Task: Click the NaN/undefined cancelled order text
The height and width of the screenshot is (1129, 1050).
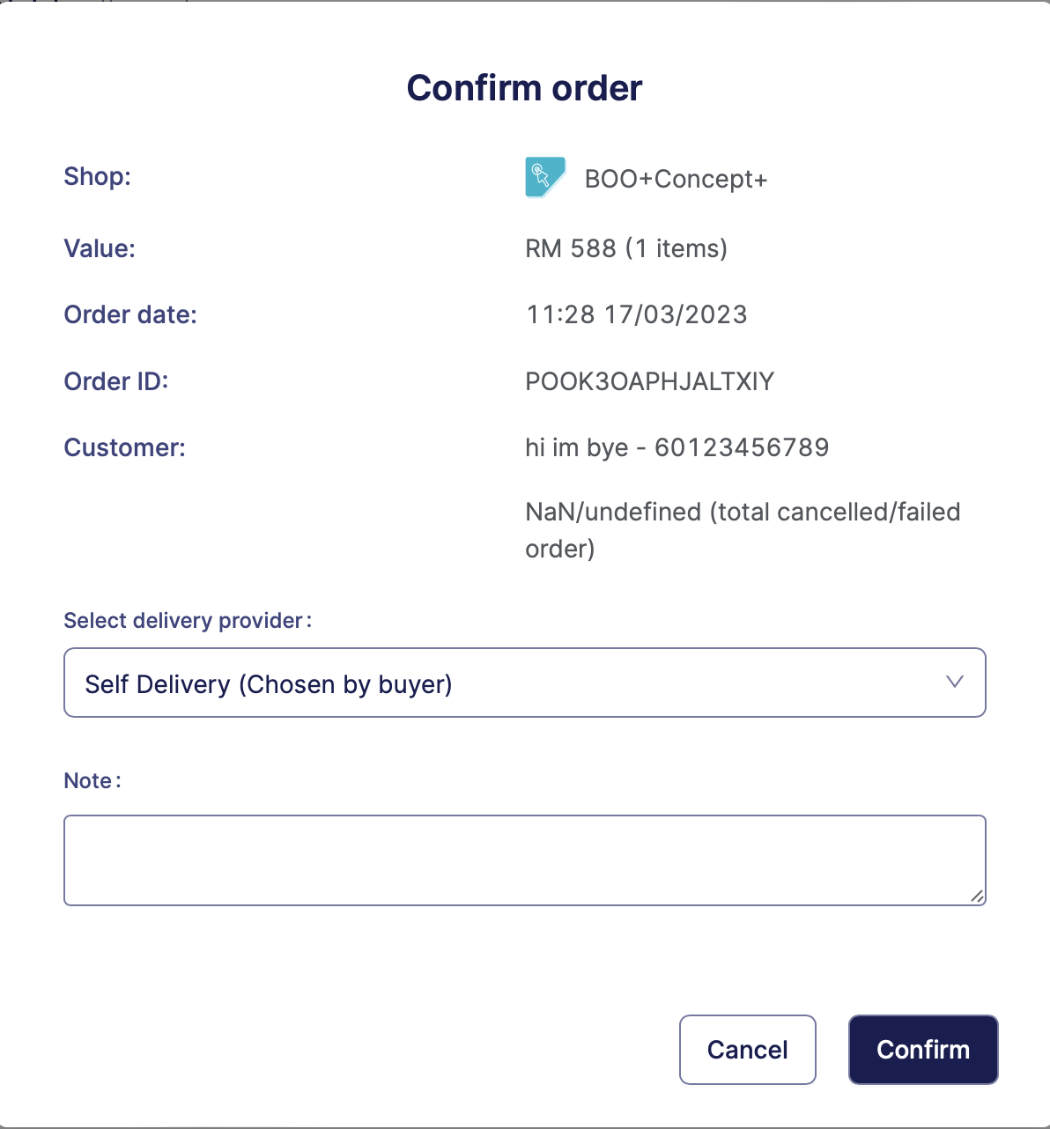Action: click(742, 529)
